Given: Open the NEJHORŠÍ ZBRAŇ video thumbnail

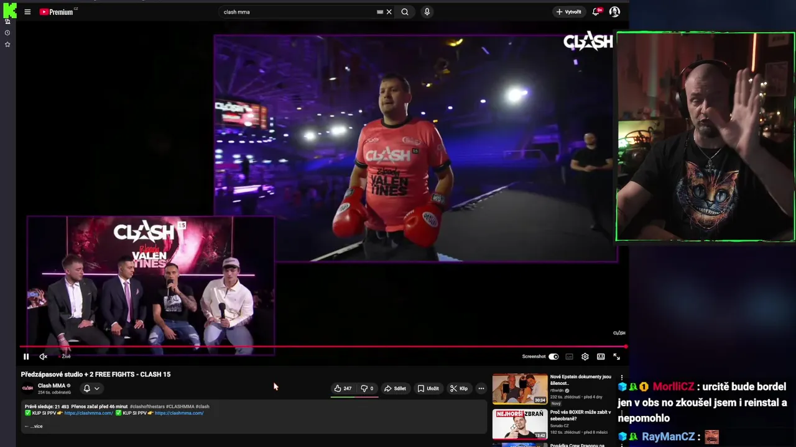Looking at the screenshot, I should (x=520, y=425).
